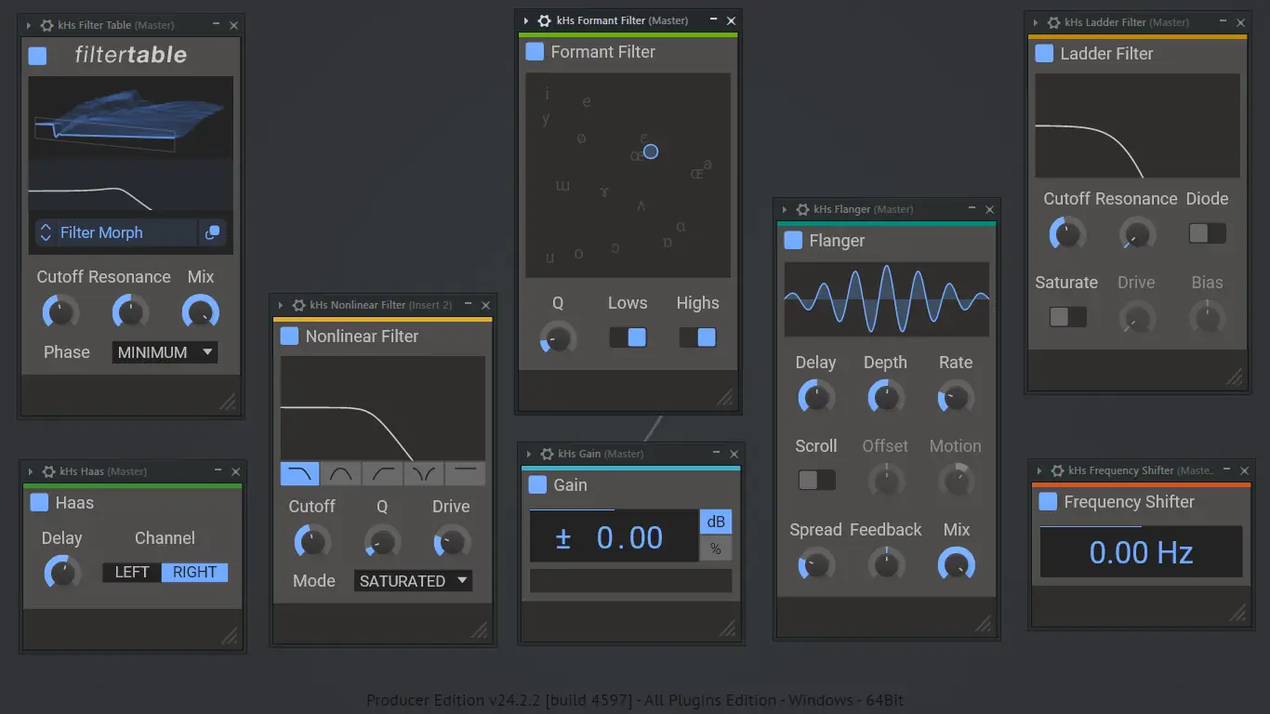The height and width of the screenshot is (714, 1270).
Task: Click Drive knob in Nonlinear Filter
Action: [x=452, y=542]
